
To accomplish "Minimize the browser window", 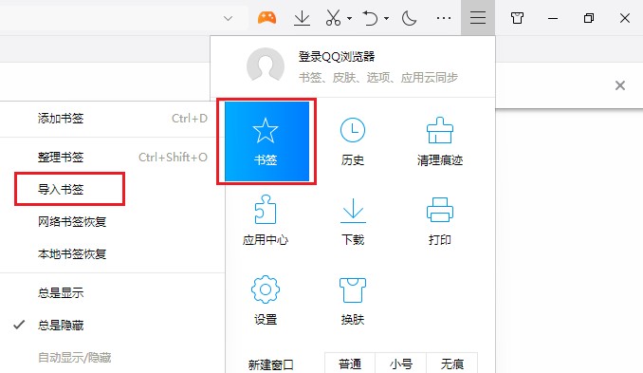I will (x=553, y=18).
